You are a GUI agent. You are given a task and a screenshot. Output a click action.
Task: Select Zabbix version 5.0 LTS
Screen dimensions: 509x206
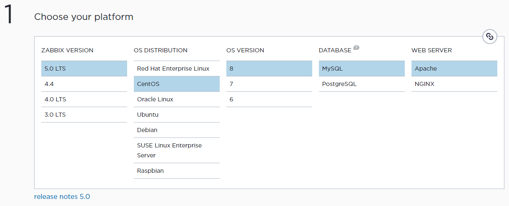84,69
